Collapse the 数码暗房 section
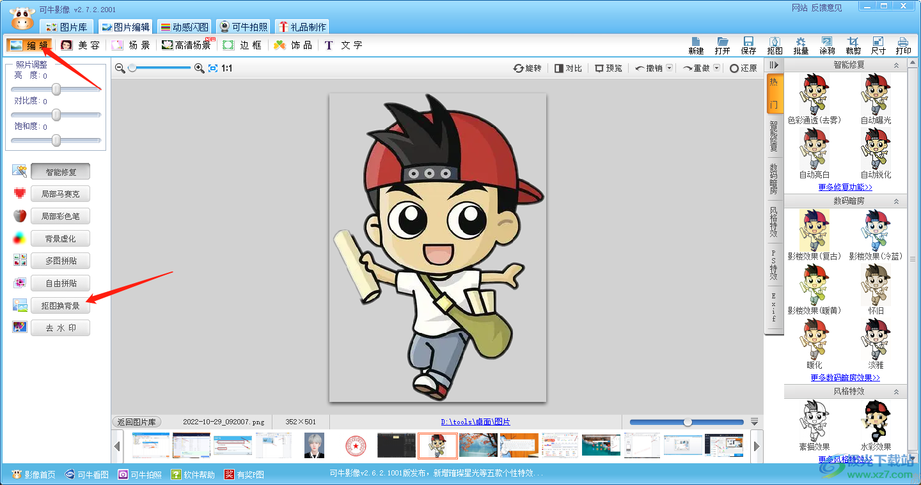 click(x=897, y=201)
